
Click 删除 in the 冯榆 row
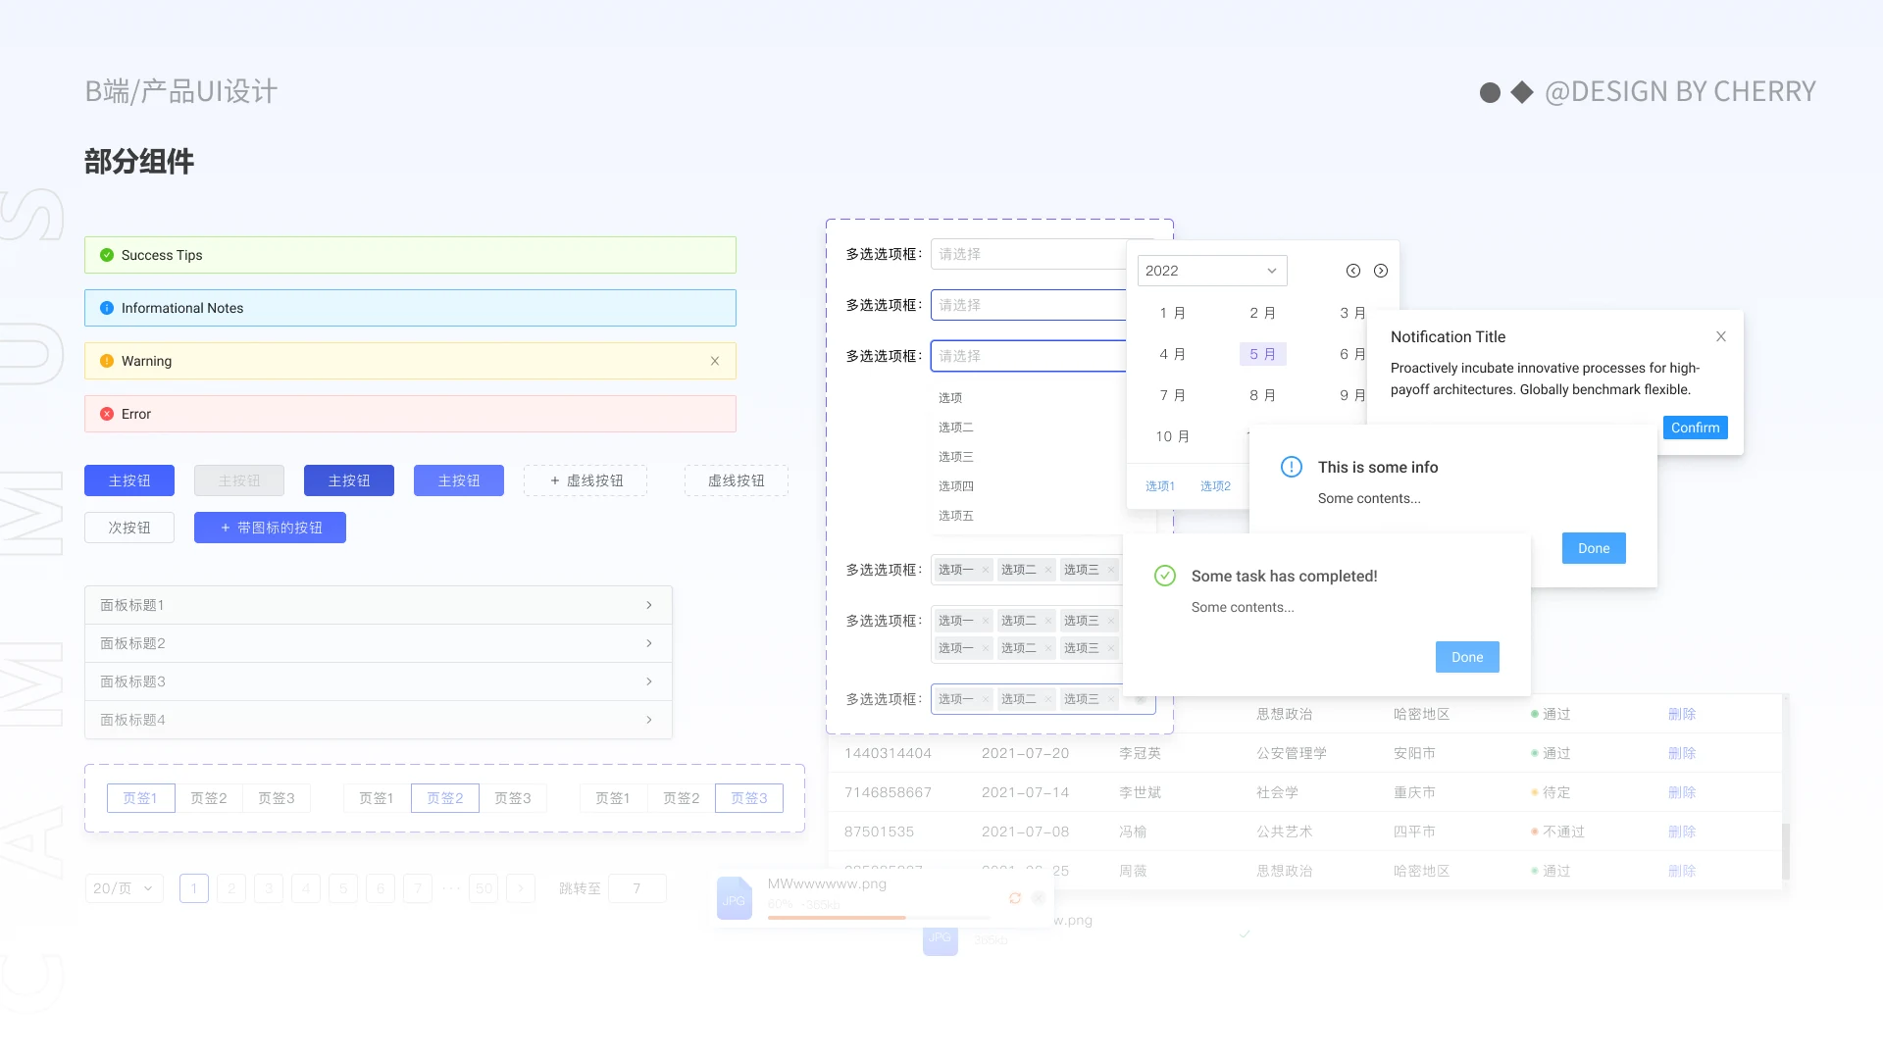1682,832
